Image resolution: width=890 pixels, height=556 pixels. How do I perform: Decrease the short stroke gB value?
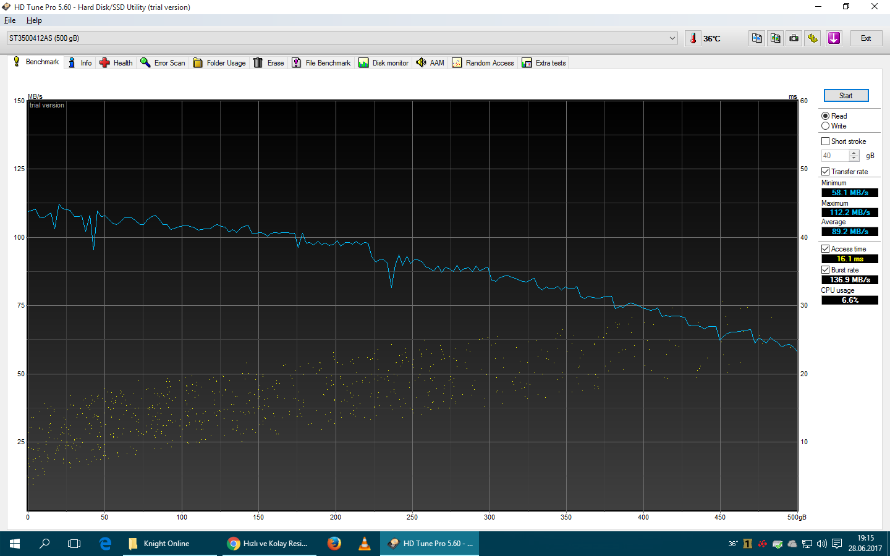(854, 159)
